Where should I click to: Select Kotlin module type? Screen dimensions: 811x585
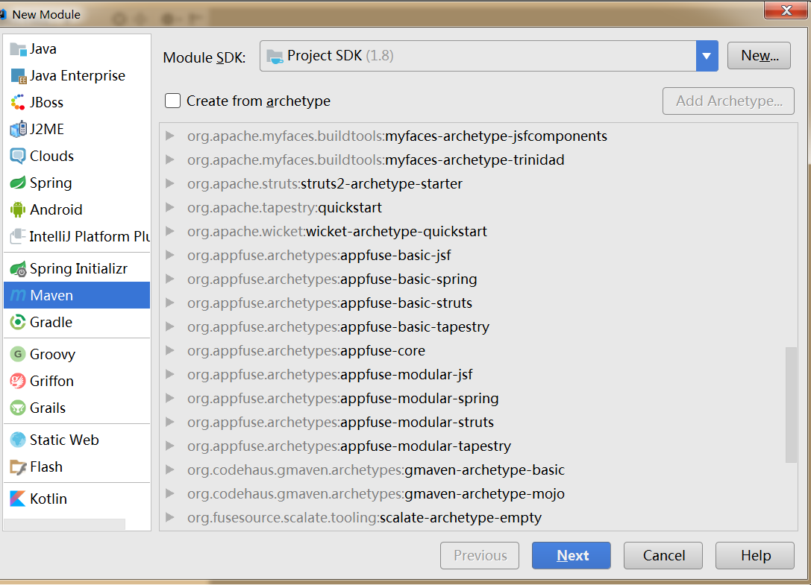[77, 499]
